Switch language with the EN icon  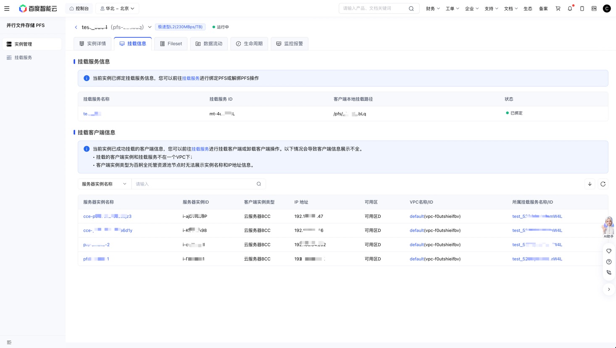[594, 8]
